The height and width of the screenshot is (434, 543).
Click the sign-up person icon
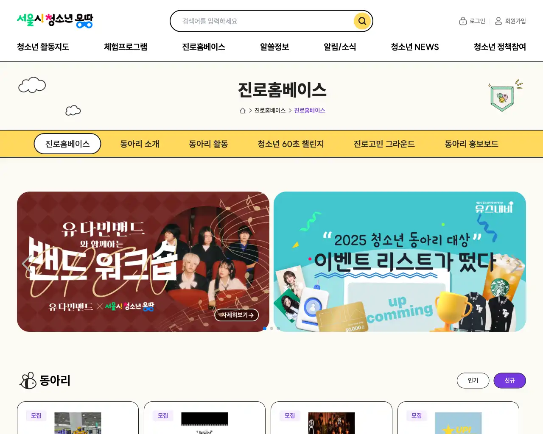498,21
